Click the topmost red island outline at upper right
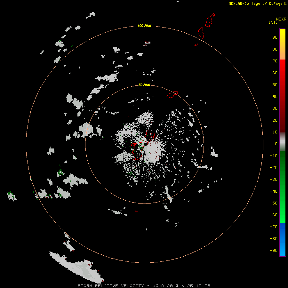288x288 pixels. (x=210, y=20)
